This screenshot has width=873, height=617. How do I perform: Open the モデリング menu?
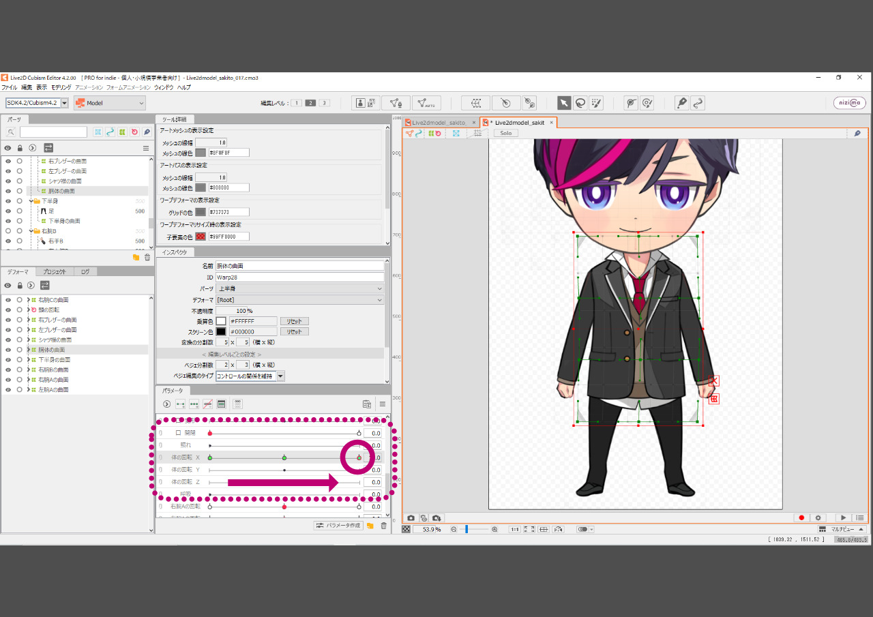pos(61,87)
